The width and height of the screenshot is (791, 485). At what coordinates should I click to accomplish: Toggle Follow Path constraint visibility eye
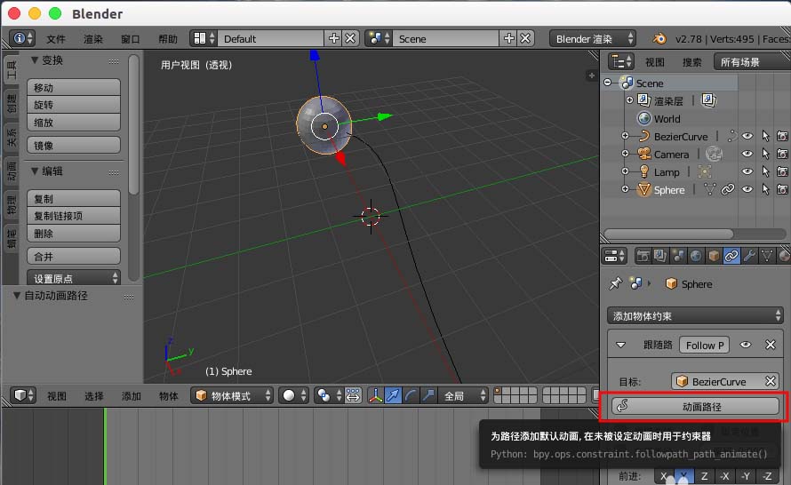[746, 345]
